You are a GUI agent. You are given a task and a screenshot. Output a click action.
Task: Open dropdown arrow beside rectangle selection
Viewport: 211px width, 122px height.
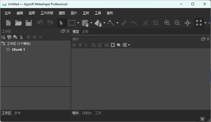78,23
